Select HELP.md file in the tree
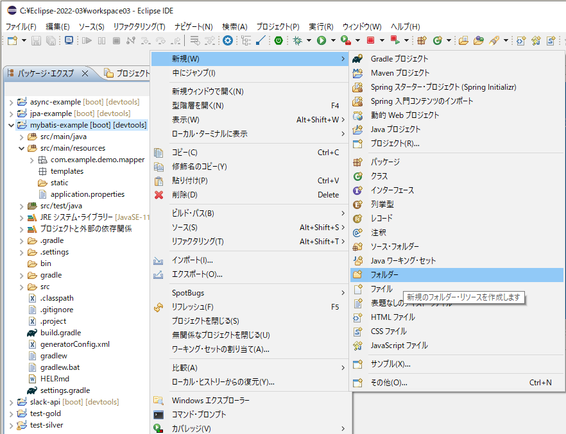The height and width of the screenshot is (434, 566). 55,379
